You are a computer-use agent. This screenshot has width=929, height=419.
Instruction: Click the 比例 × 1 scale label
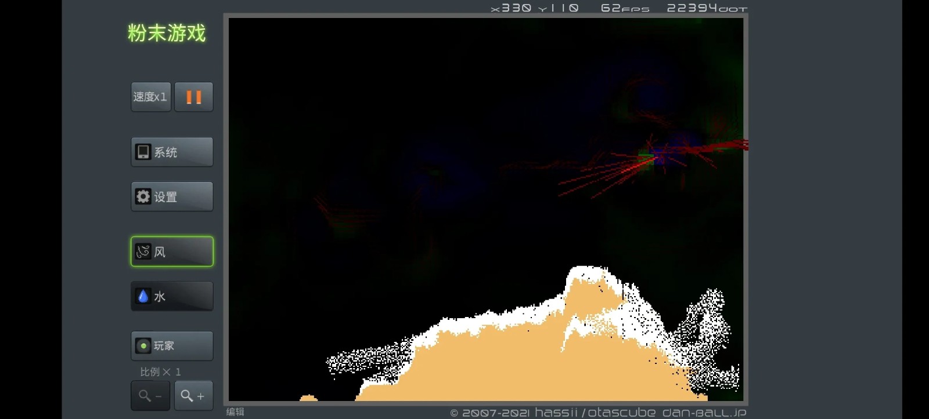160,371
